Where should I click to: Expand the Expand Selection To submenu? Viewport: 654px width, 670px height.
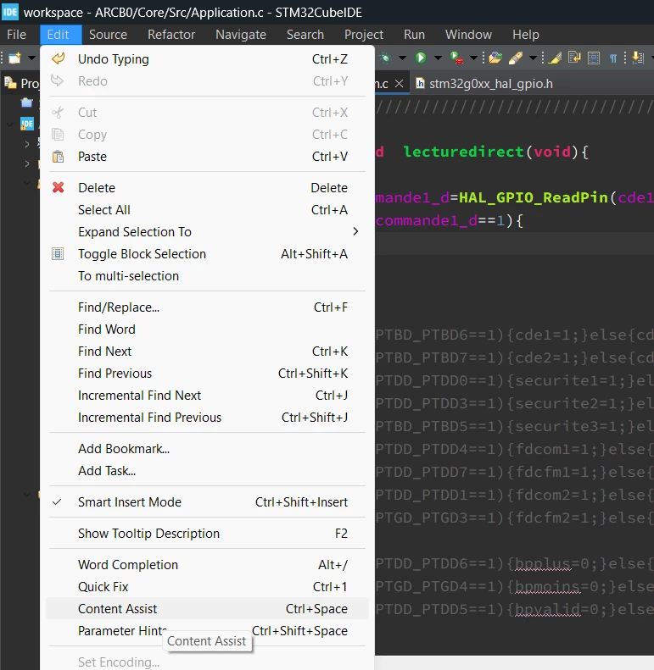pyautogui.click(x=207, y=231)
